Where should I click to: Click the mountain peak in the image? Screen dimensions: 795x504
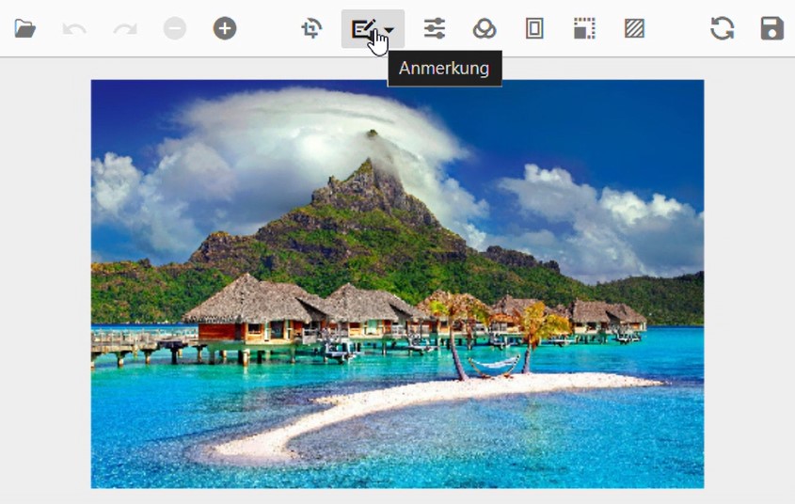click(x=373, y=141)
